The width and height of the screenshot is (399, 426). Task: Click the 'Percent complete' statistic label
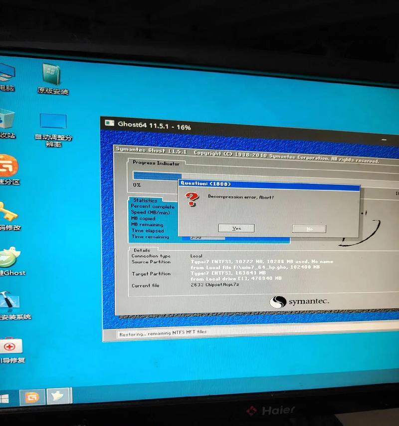tap(153, 206)
